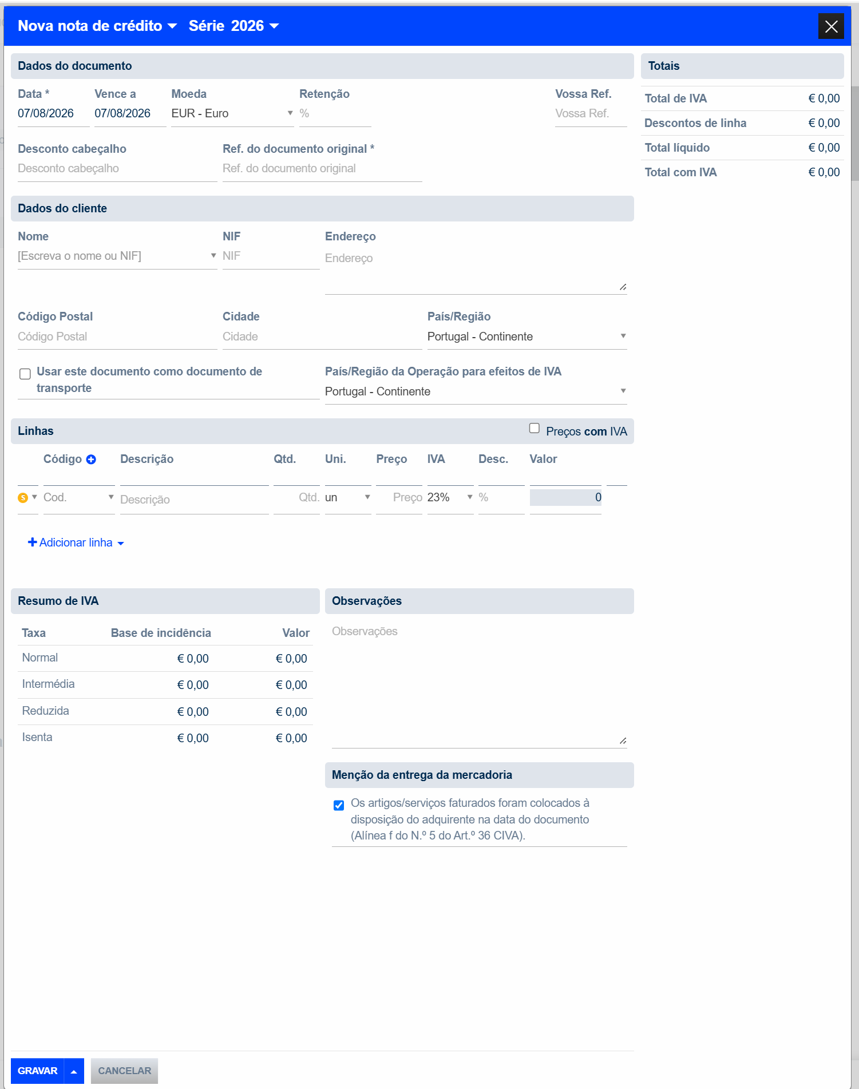Grab the Observações textarea resize handle
The width and height of the screenshot is (859, 1089).
[x=623, y=740]
